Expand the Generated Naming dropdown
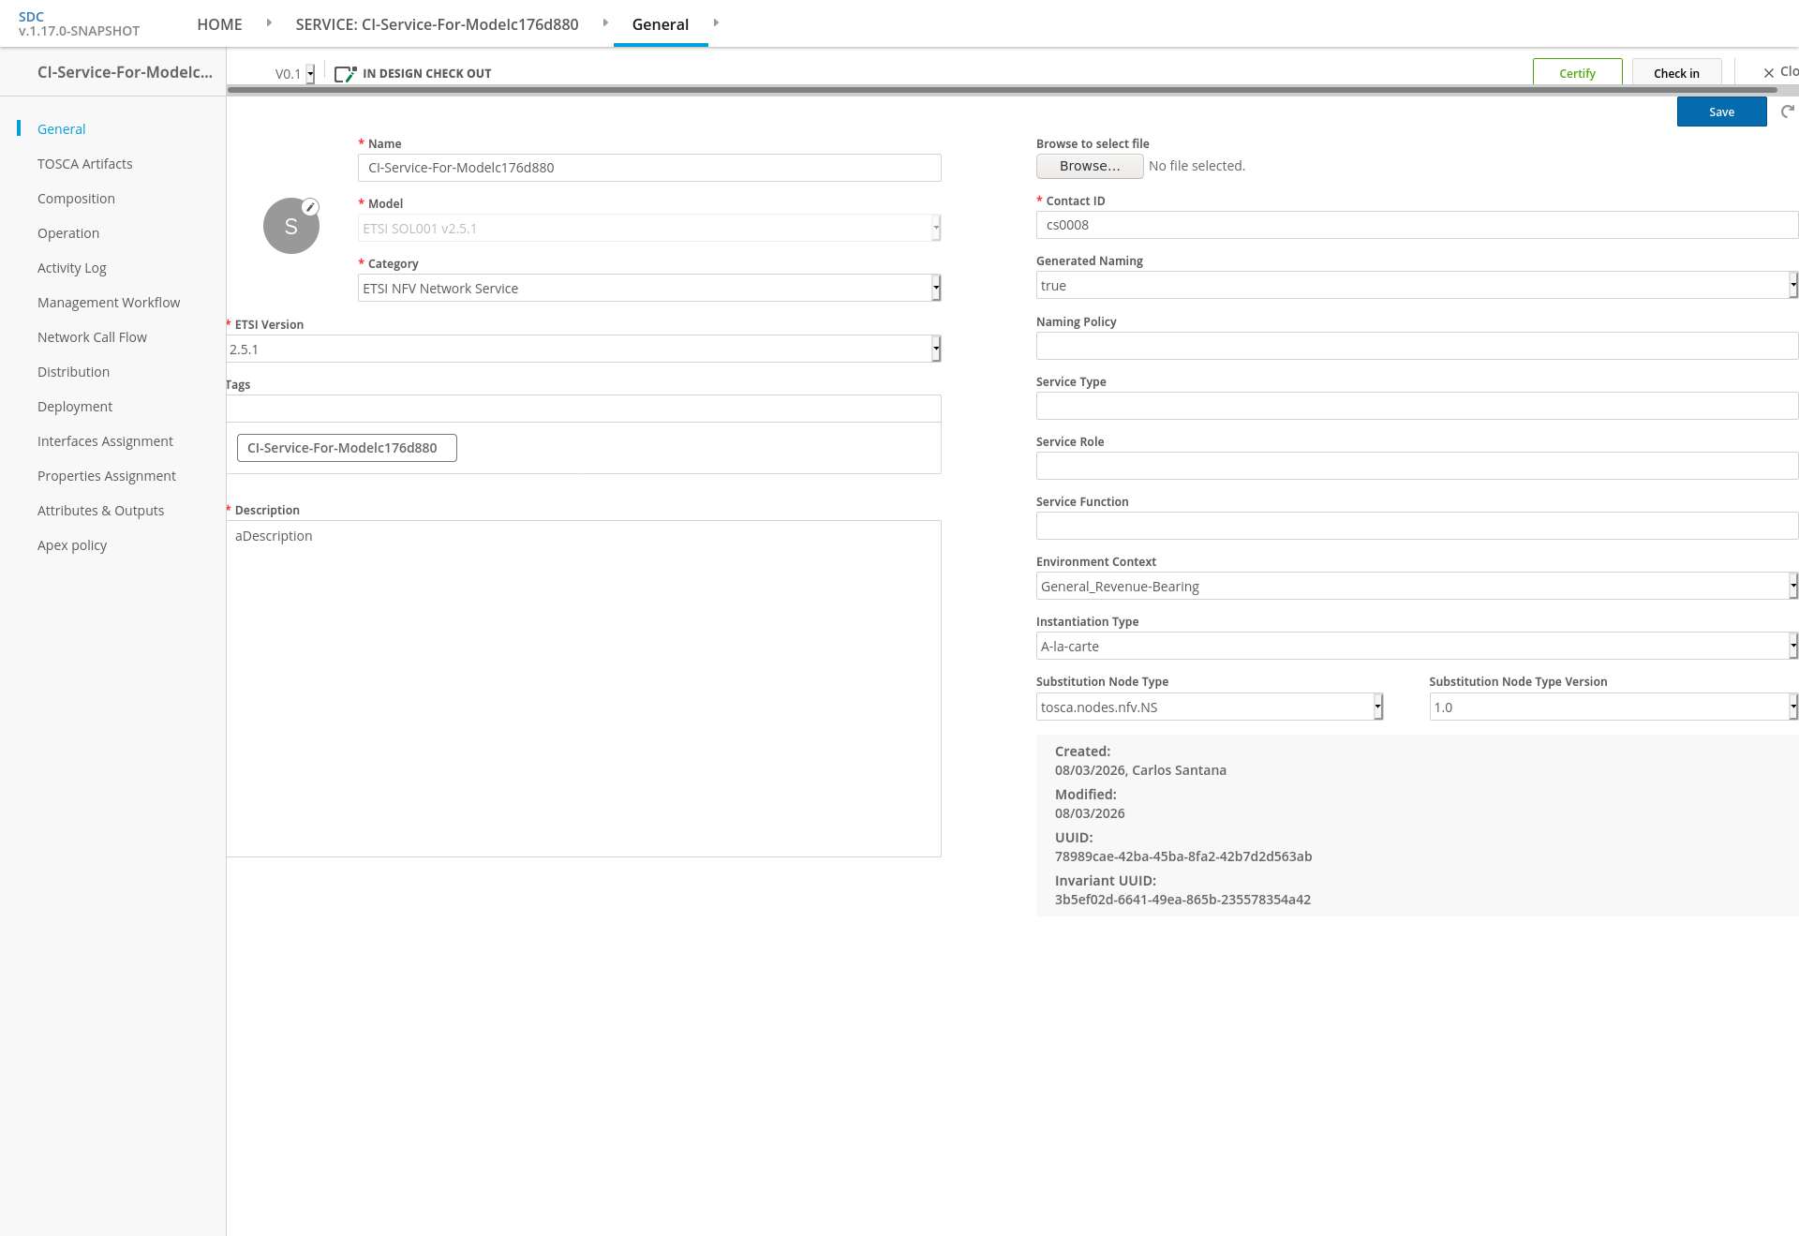The height and width of the screenshot is (1236, 1799). tap(1417, 285)
